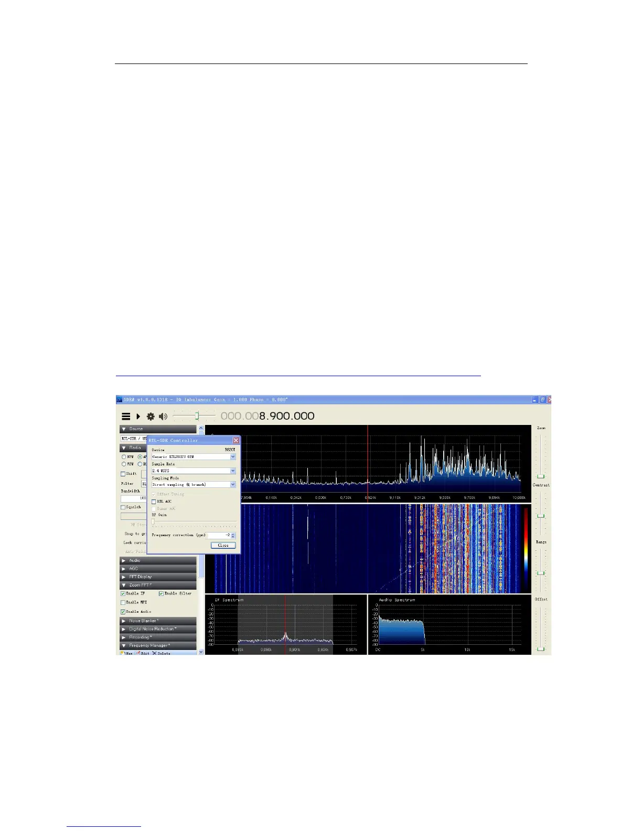
Task: Click the Frequency correction ppm field
Action: (x=219, y=535)
